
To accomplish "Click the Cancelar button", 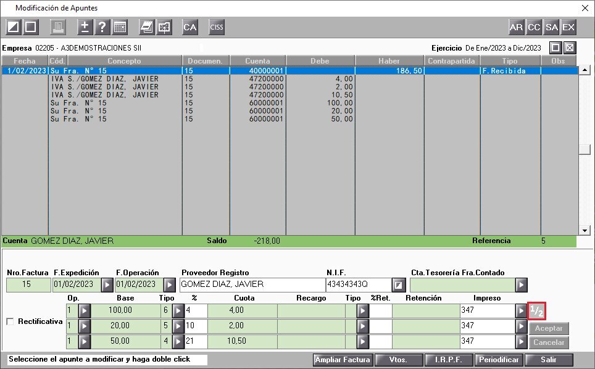I will pos(549,342).
